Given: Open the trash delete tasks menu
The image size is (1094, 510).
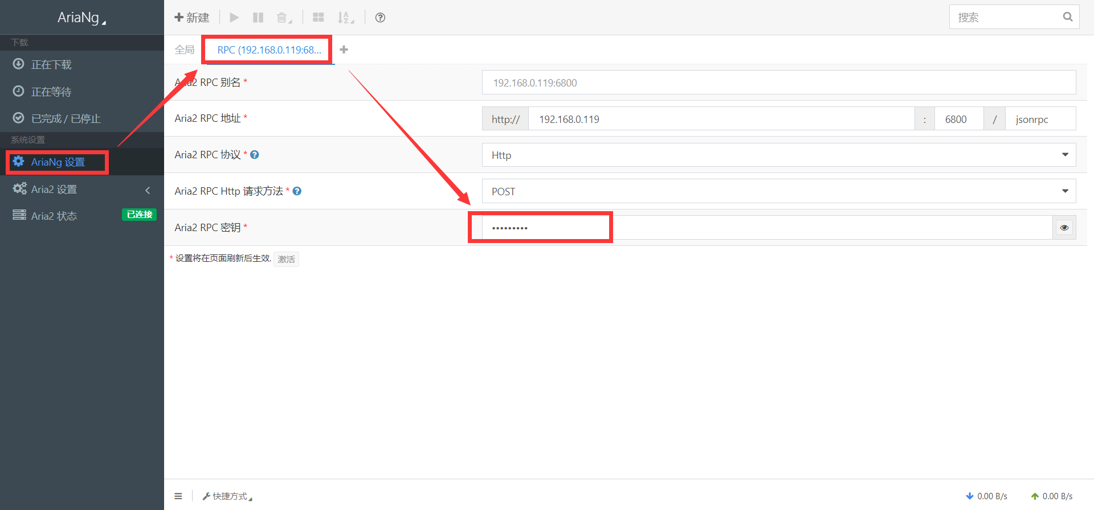Looking at the screenshot, I should [284, 18].
